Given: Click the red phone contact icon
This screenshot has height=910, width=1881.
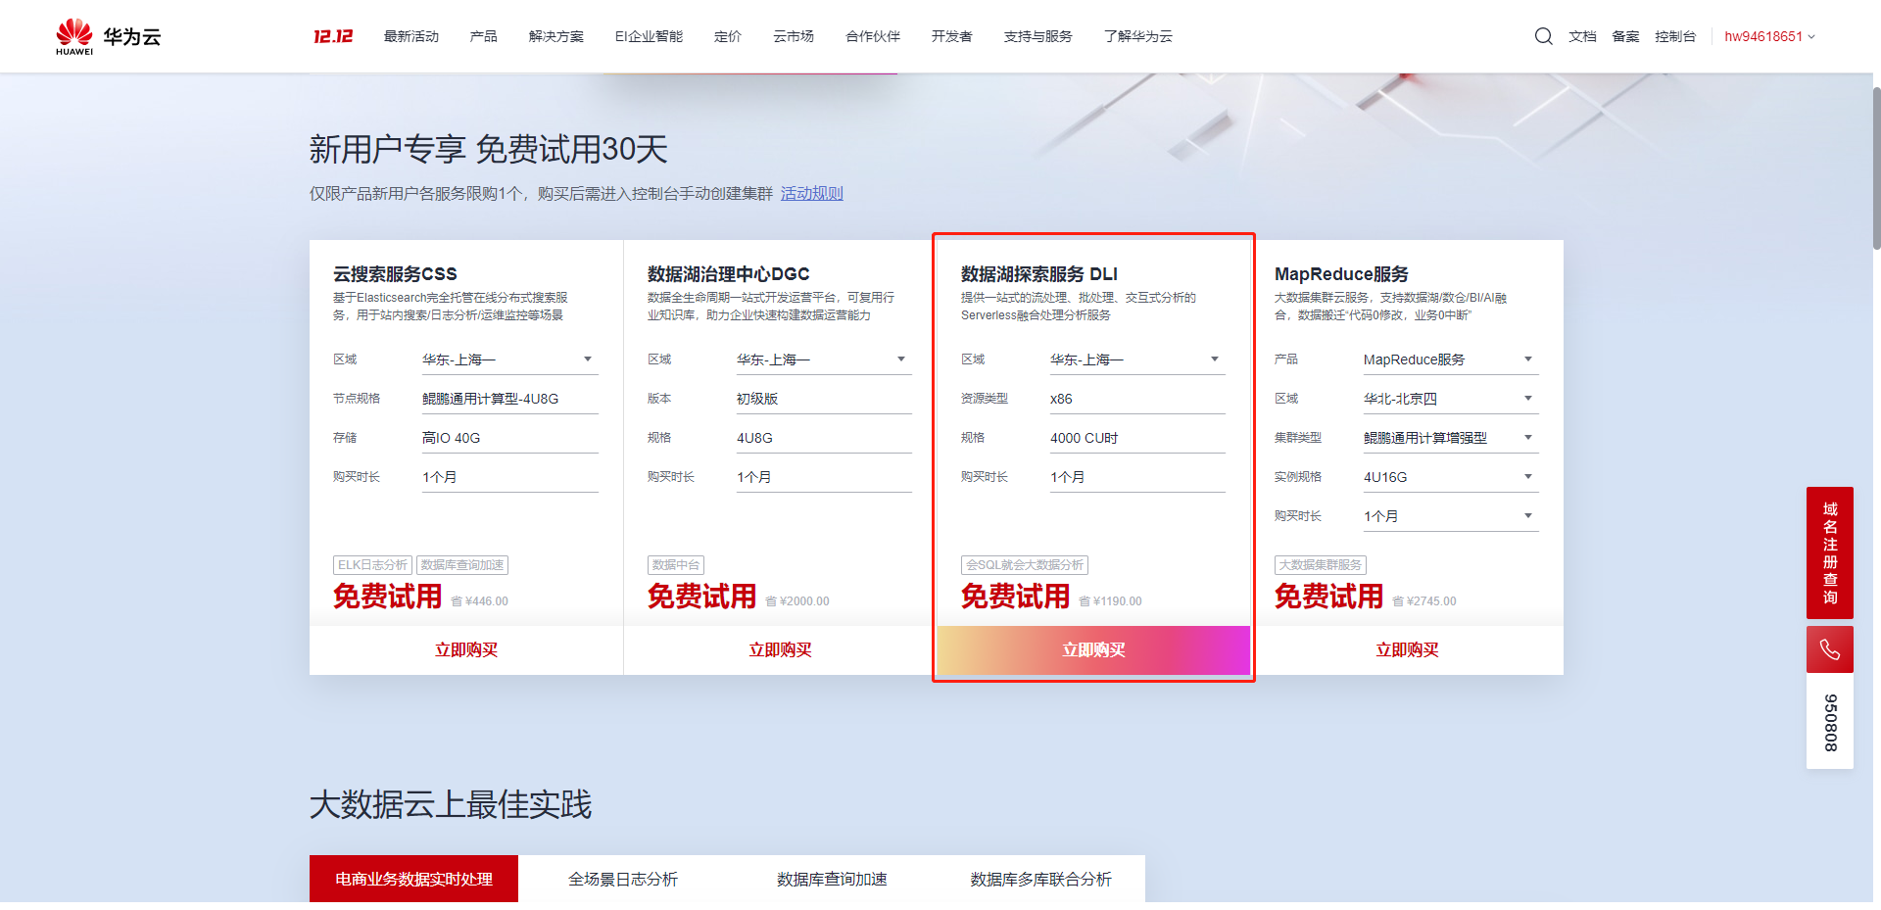Looking at the screenshot, I should click(x=1830, y=649).
